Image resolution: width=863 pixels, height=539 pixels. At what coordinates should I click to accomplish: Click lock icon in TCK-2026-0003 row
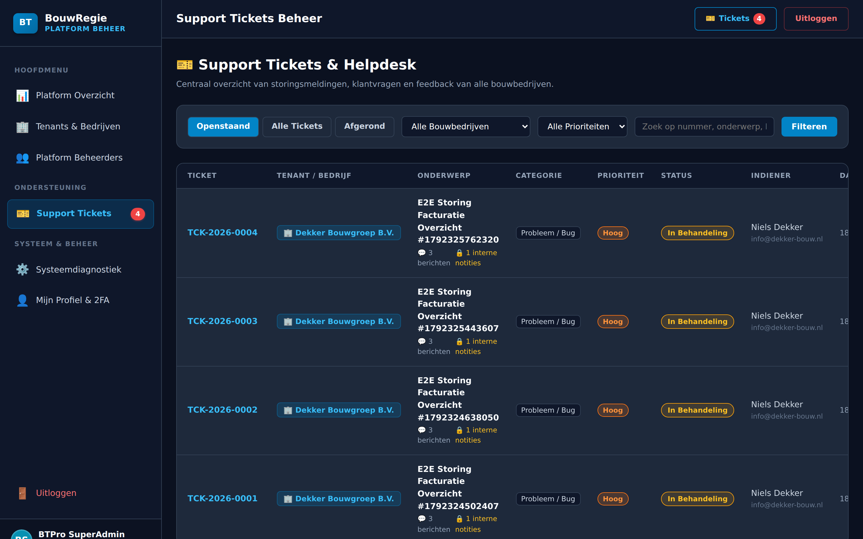point(459,341)
